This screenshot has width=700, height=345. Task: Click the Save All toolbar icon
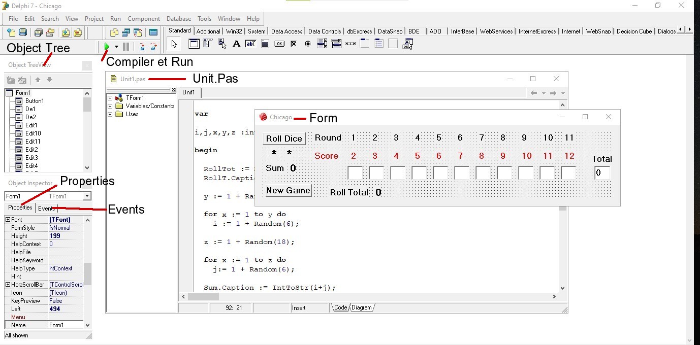pyautogui.click(x=38, y=32)
